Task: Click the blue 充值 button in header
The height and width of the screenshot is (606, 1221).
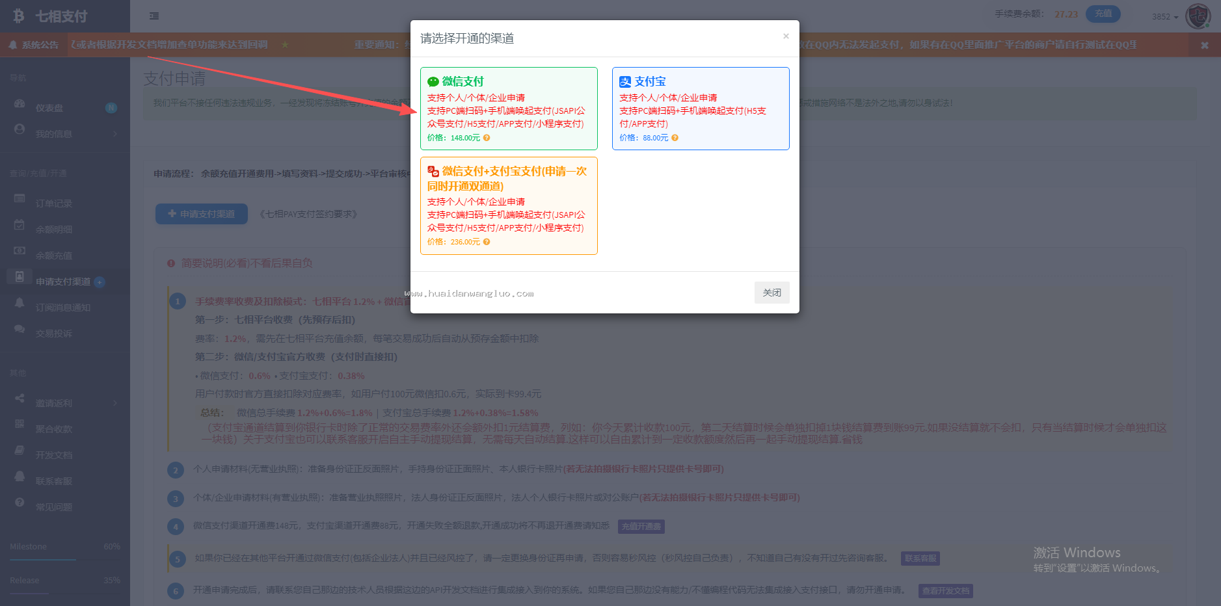Action: click(x=1103, y=14)
